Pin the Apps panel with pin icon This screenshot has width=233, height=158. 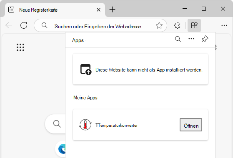pyautogui.click(x=205, y=39)
